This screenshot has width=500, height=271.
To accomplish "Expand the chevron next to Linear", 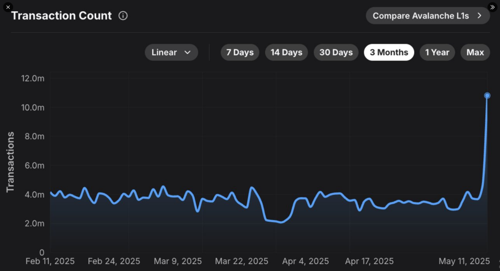I will (187, 53).
